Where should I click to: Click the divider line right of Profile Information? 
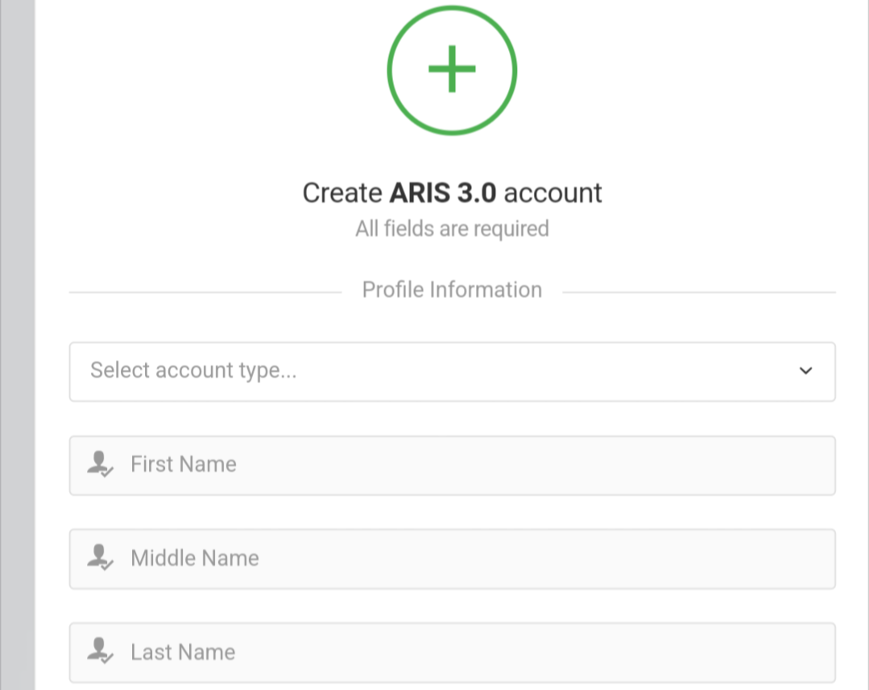698,292
